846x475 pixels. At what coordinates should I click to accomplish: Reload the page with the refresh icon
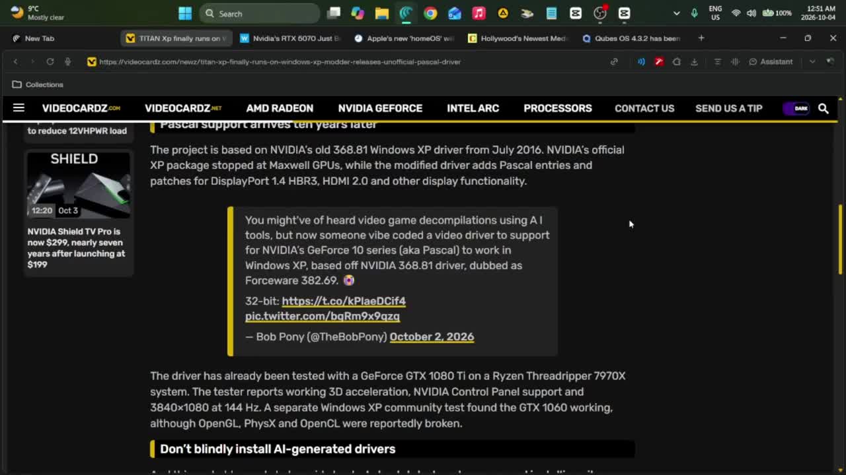coord(50,61)
